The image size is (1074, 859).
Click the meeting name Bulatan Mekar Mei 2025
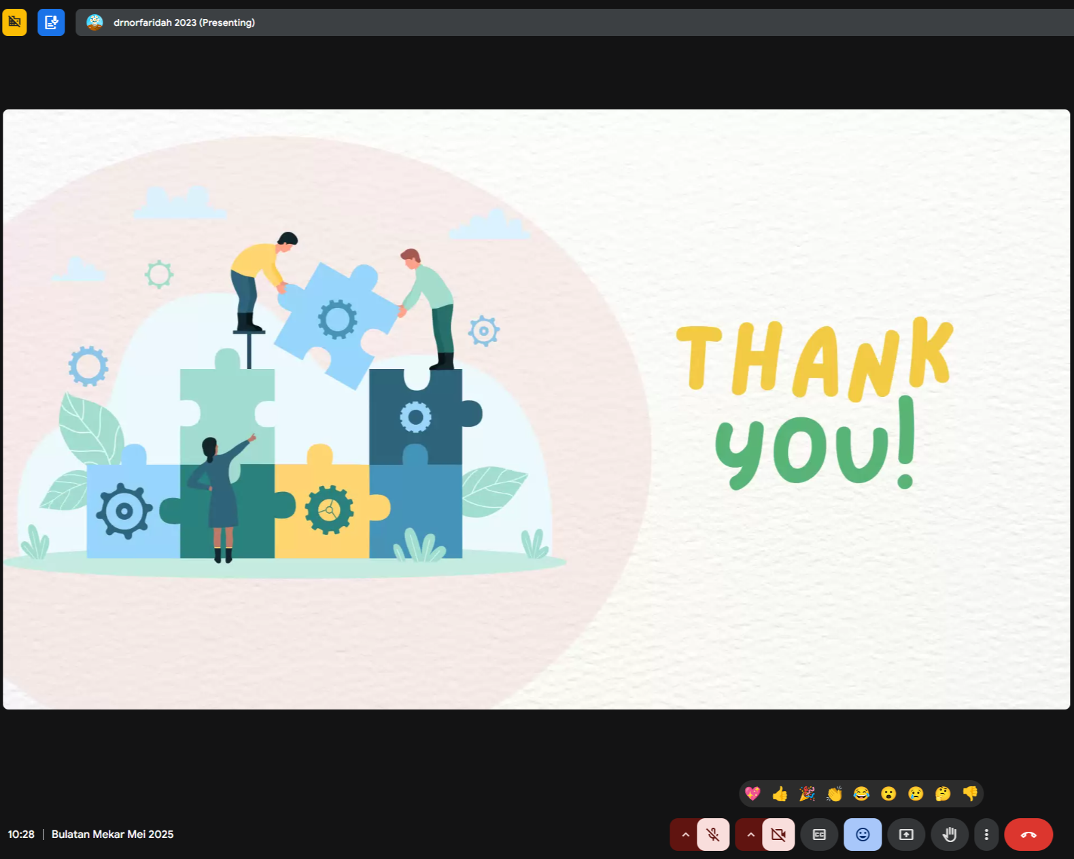112,834
